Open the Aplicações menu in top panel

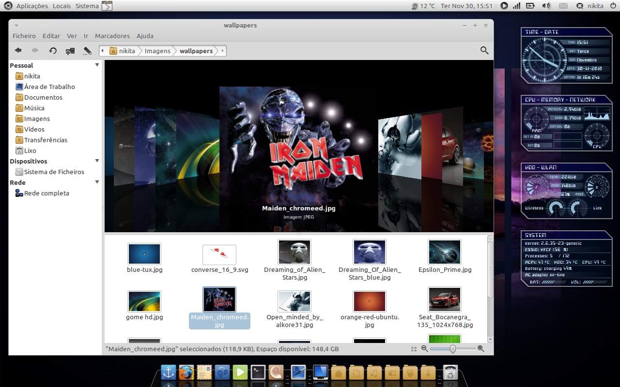[32, 6]
